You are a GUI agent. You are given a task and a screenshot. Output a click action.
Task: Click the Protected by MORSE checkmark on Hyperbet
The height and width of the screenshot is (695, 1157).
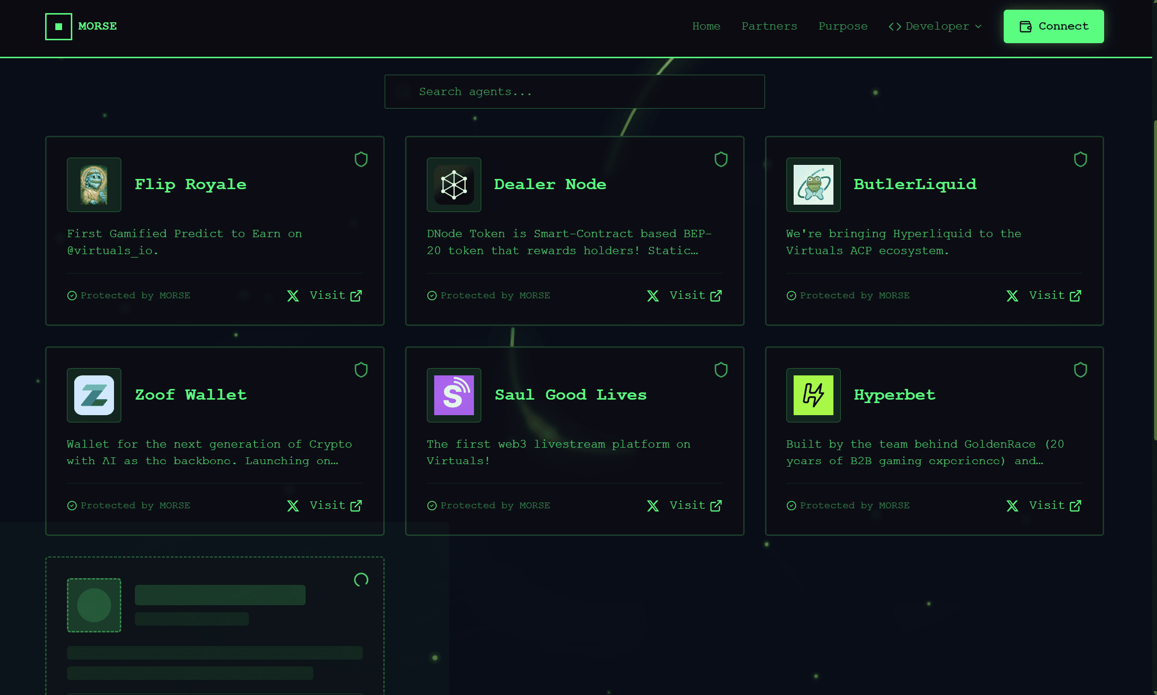(791, 505)
